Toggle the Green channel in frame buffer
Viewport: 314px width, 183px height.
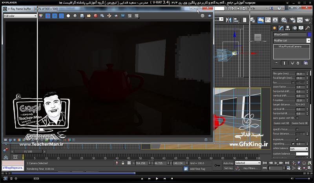tap(55, 16)
